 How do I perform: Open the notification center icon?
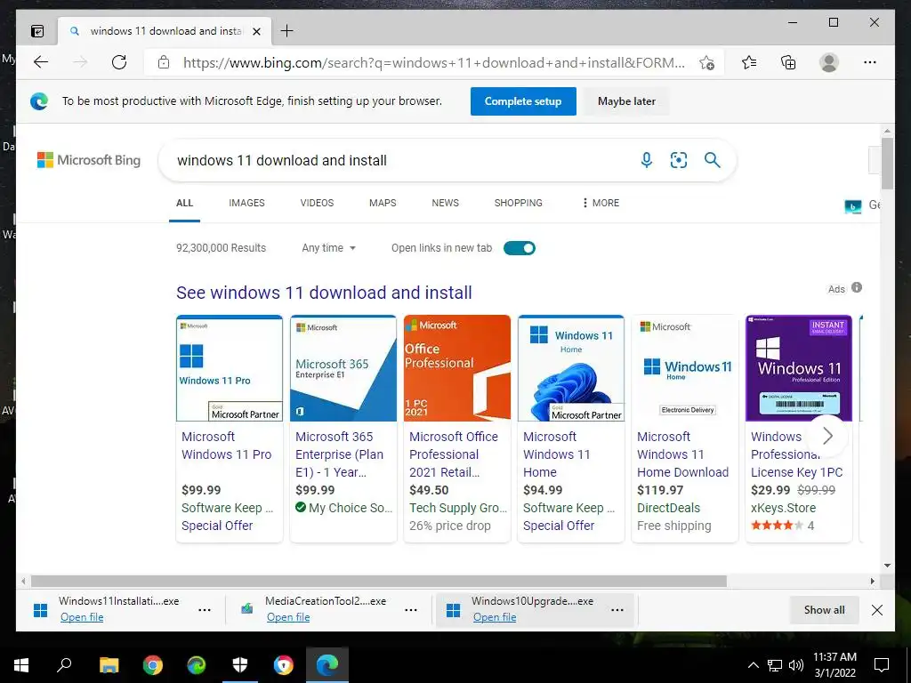882,665
